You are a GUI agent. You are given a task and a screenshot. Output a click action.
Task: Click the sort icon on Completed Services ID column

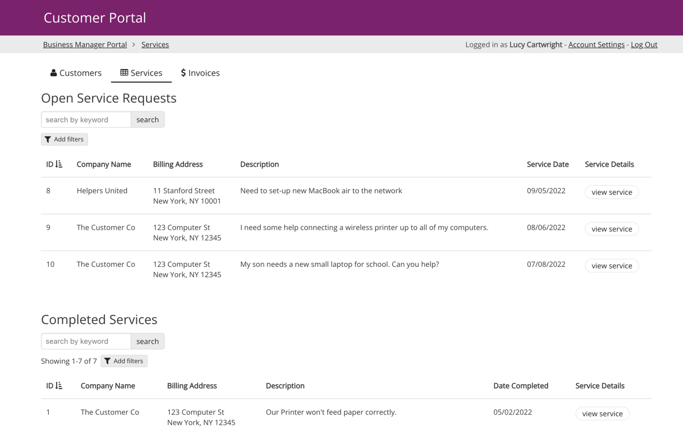(x=59, y=385)
